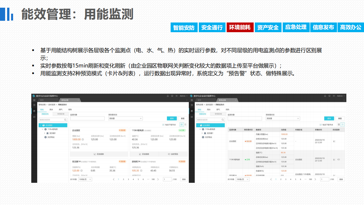Click 环境能耗 slide navigation tab

point(240,27)
